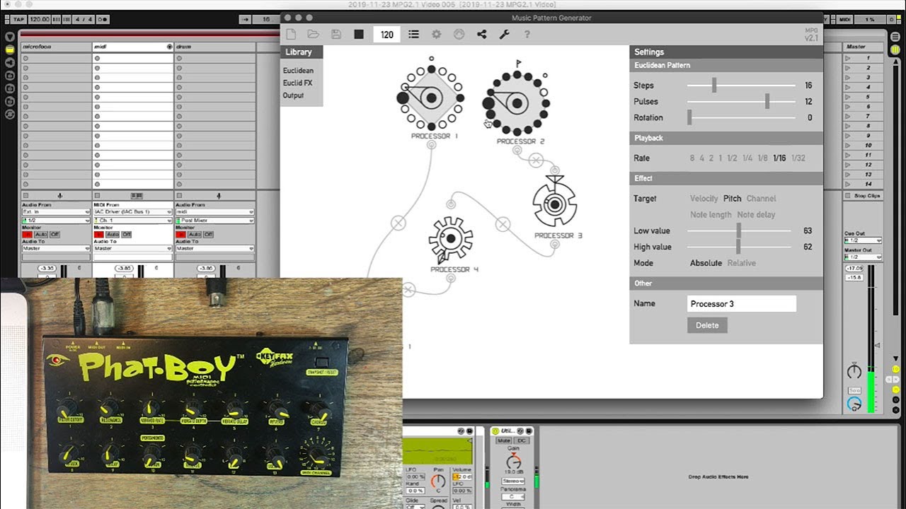The height and width of the screenshot is (509, 906).
Task: Set playback rate to 8
Action: [x=692, y=158]
